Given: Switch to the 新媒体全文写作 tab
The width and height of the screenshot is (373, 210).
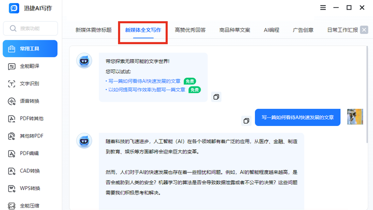Looking at the screenshot, I should (x=143, y=30).
